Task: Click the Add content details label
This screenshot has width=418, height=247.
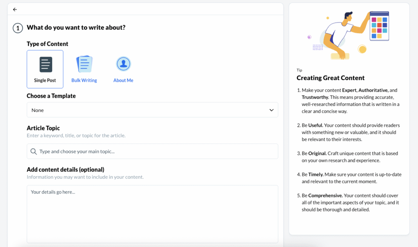Action: [65, 170]
